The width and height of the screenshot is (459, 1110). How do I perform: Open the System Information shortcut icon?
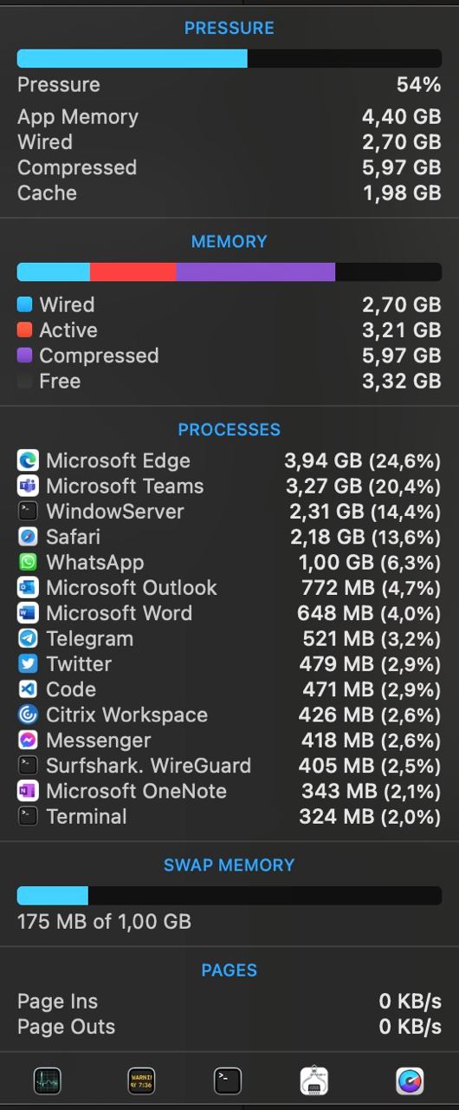(314, 1081)
